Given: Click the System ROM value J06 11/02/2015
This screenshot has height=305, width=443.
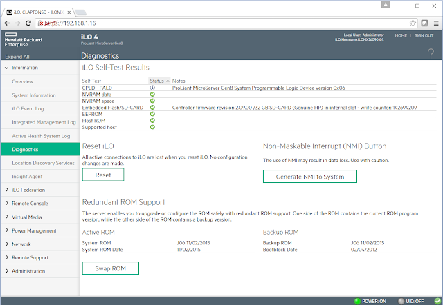Looking at the screenshot, I should click(193, 243).
